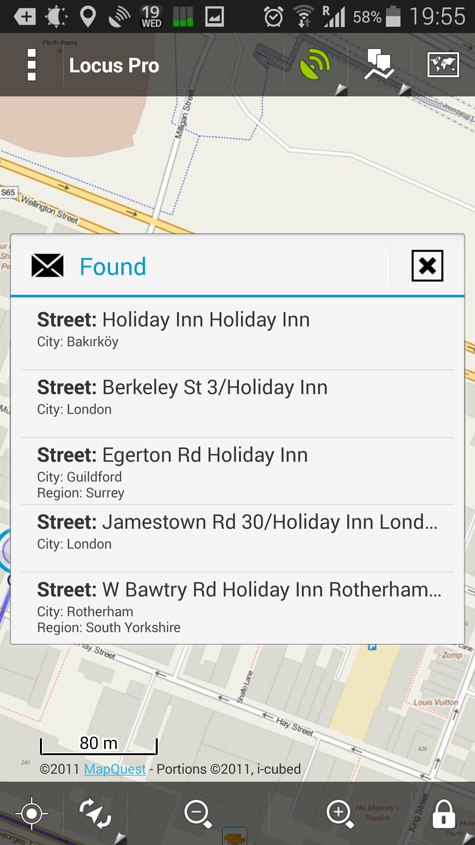The width and height of the screenshot is (475, 845).
Task: Tap the alarm icon in status bar
Action: pyautogui.click(x=273, y=17)
